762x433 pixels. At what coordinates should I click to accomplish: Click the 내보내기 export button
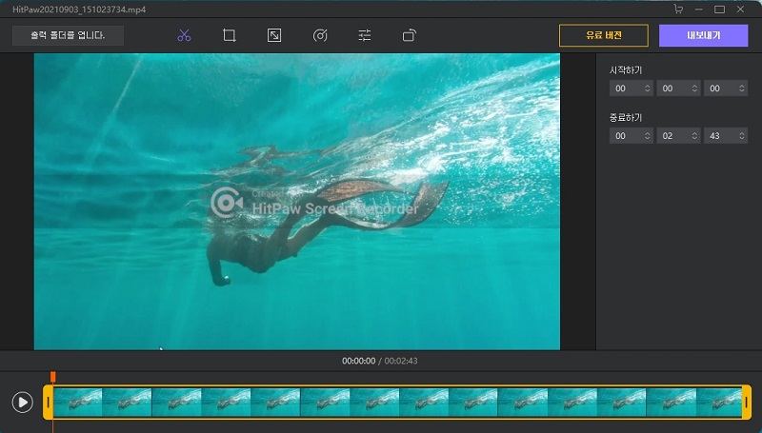(703, 35)
